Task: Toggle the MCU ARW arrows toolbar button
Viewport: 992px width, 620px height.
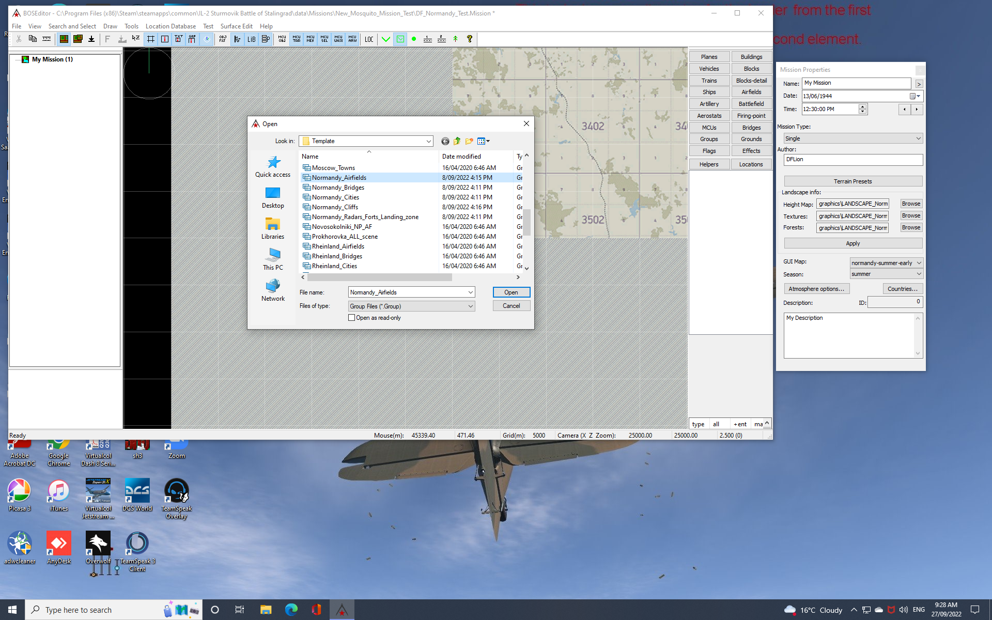Action: point(352,39)
